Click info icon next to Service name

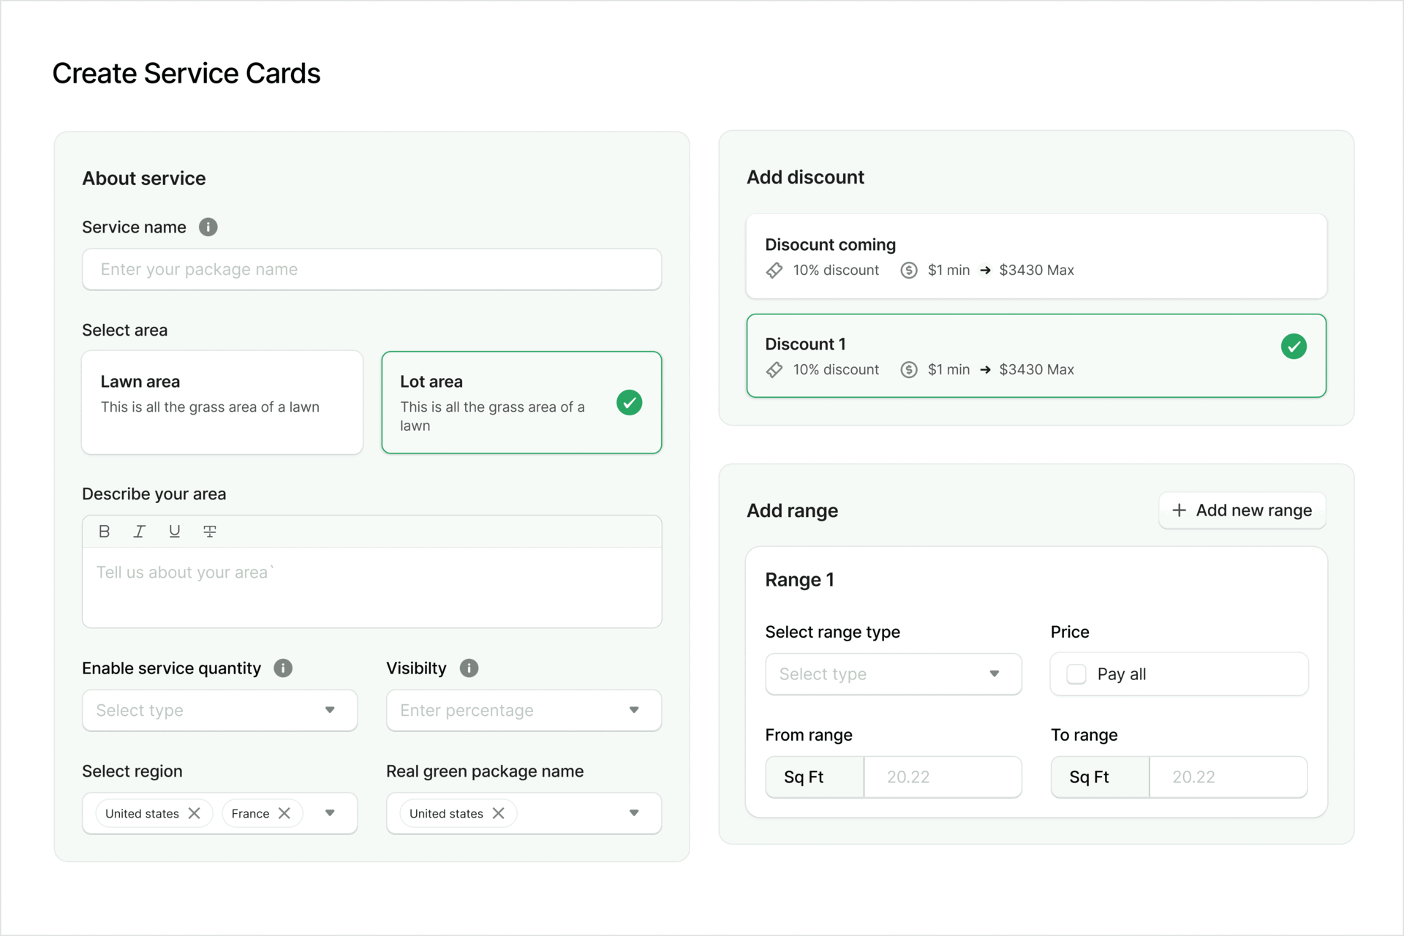point(208,227)
